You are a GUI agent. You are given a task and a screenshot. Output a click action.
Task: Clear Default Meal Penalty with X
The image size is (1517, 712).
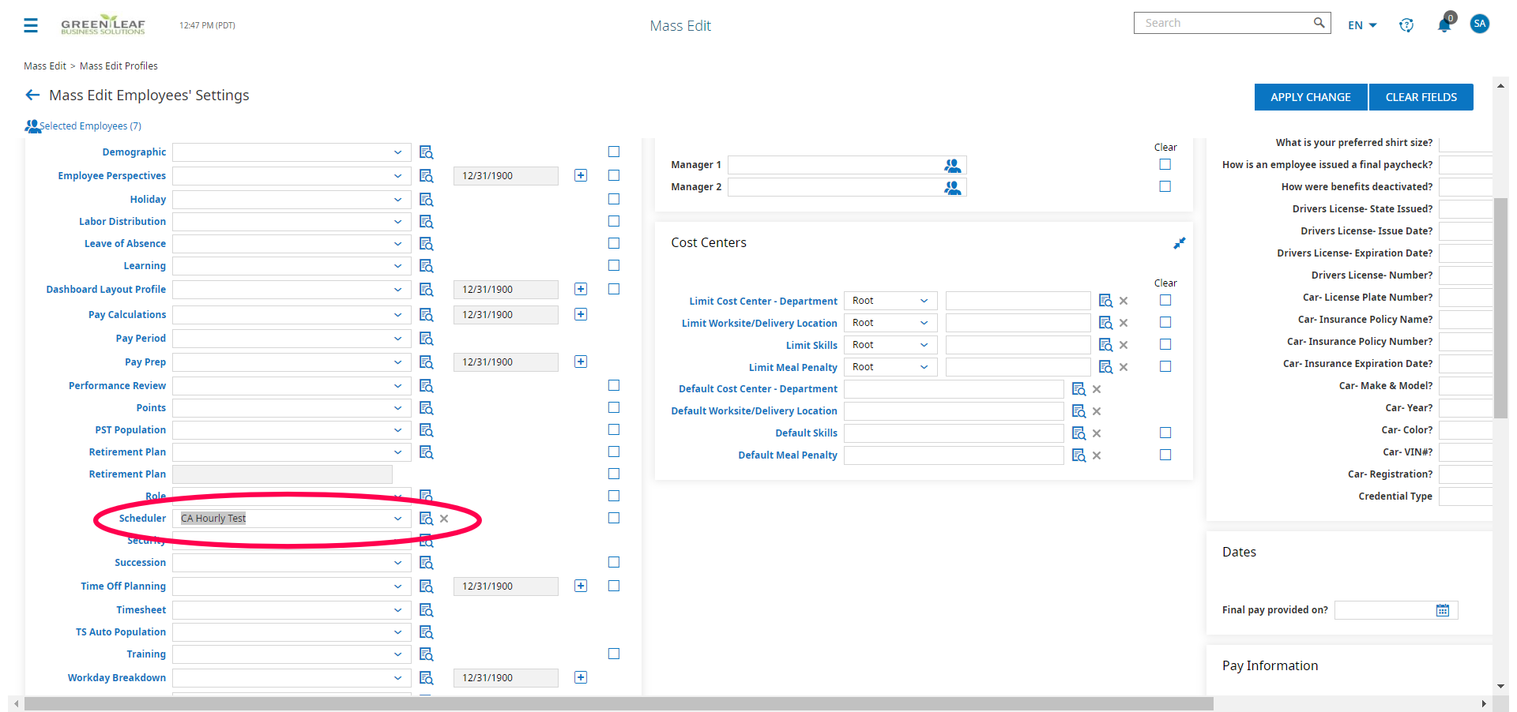point(1097,455)
